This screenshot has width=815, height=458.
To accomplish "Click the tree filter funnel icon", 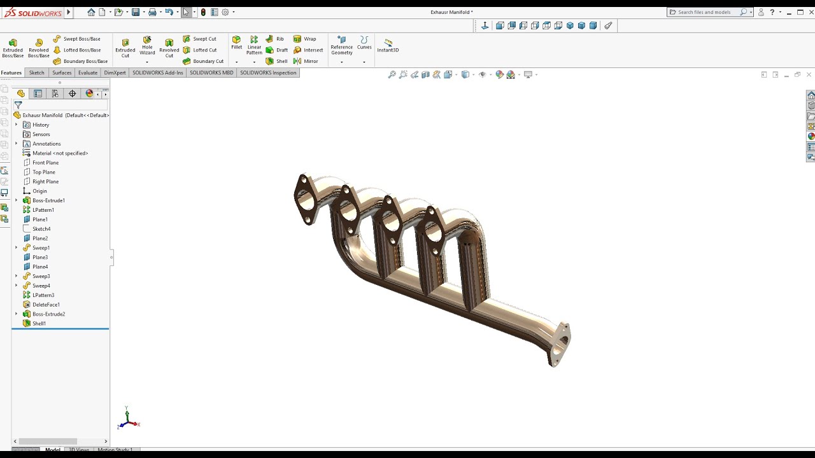I will pos(18,105).
